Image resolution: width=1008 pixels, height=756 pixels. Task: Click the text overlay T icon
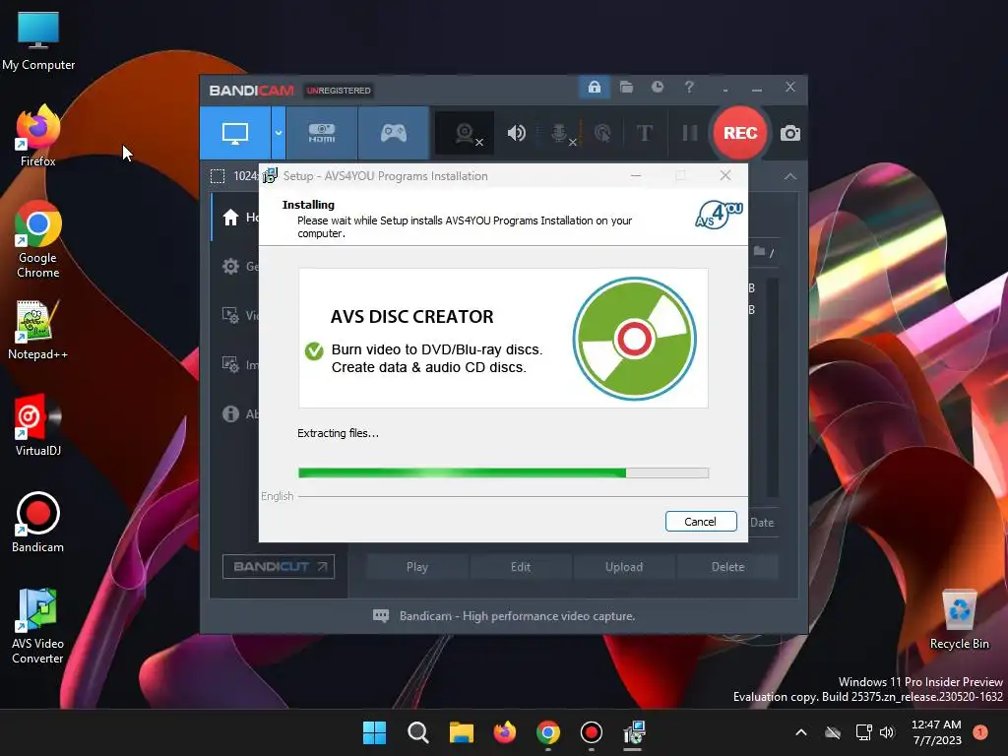point(644,133)
